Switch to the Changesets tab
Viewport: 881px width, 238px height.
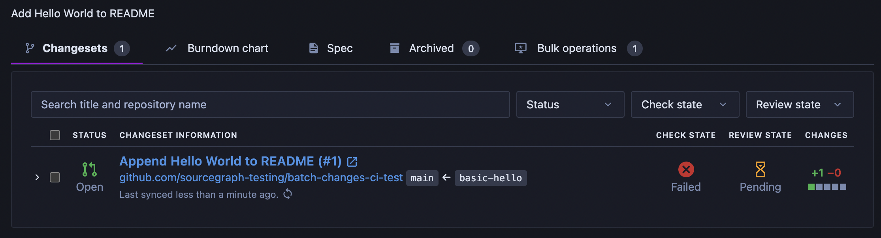click(77, 48)
